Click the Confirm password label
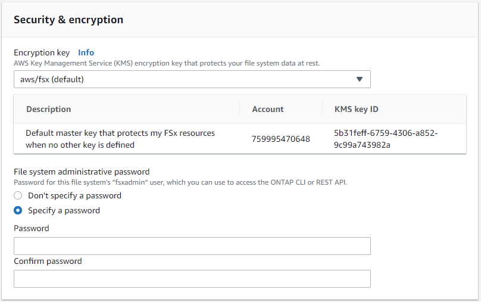This screenshot has width=481, height=302. [x=48, y=261]
